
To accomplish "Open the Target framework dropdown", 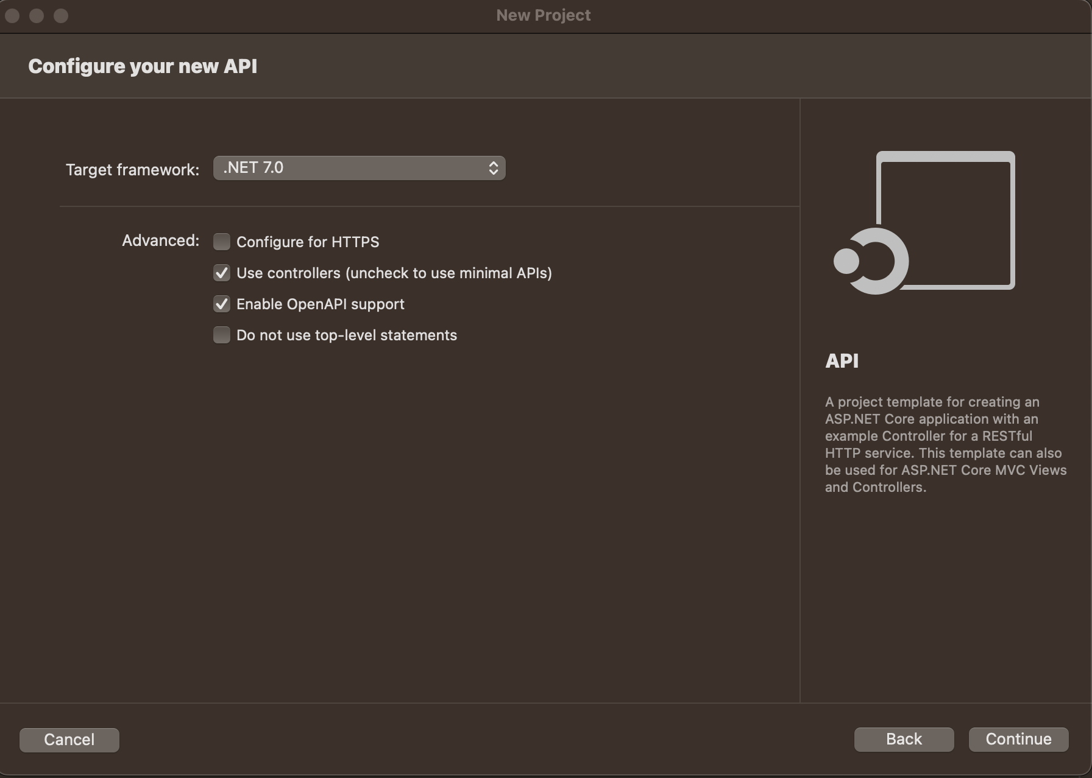I will [x=359, y=168].
